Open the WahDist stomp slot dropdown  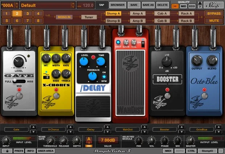(x=128, y=129)
